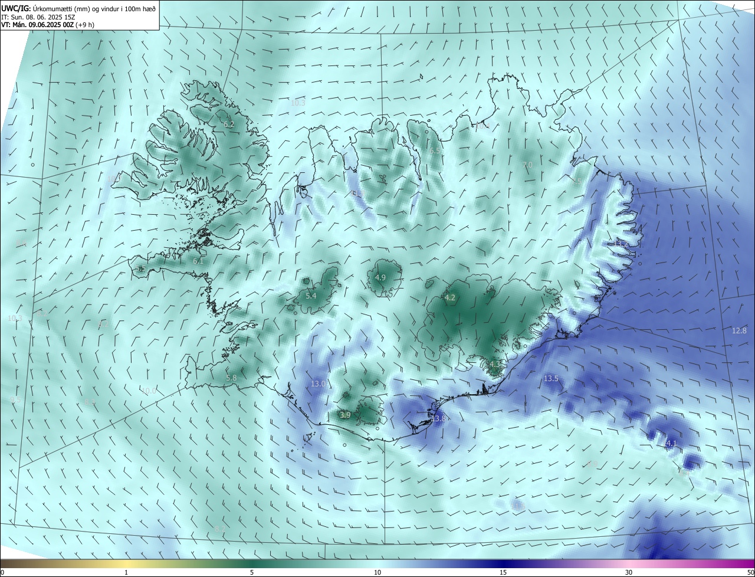755x577 pixels.
Task: Click the colorbar label 1
Action: point(126,572)
